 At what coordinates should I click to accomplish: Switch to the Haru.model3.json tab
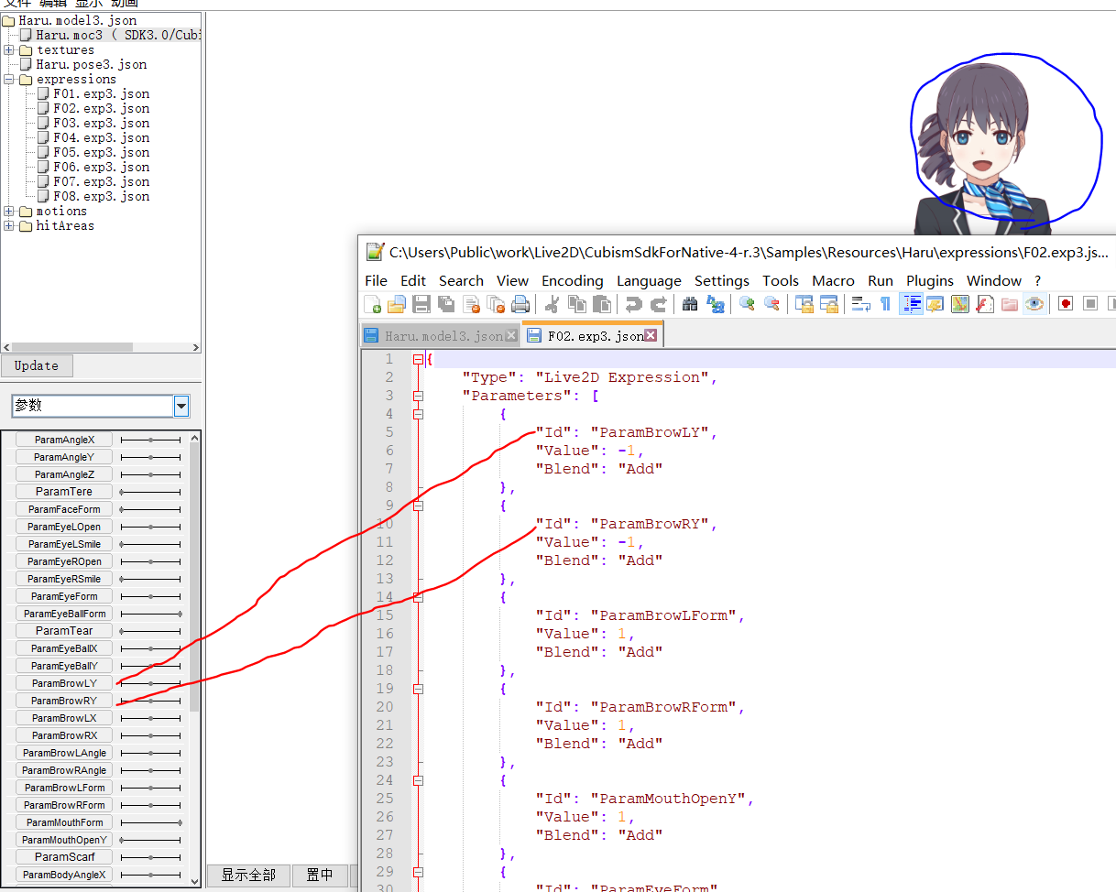(443, 336)
